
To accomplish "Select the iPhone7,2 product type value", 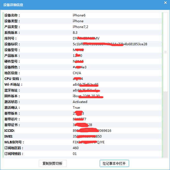I will (x=80, y=27).
